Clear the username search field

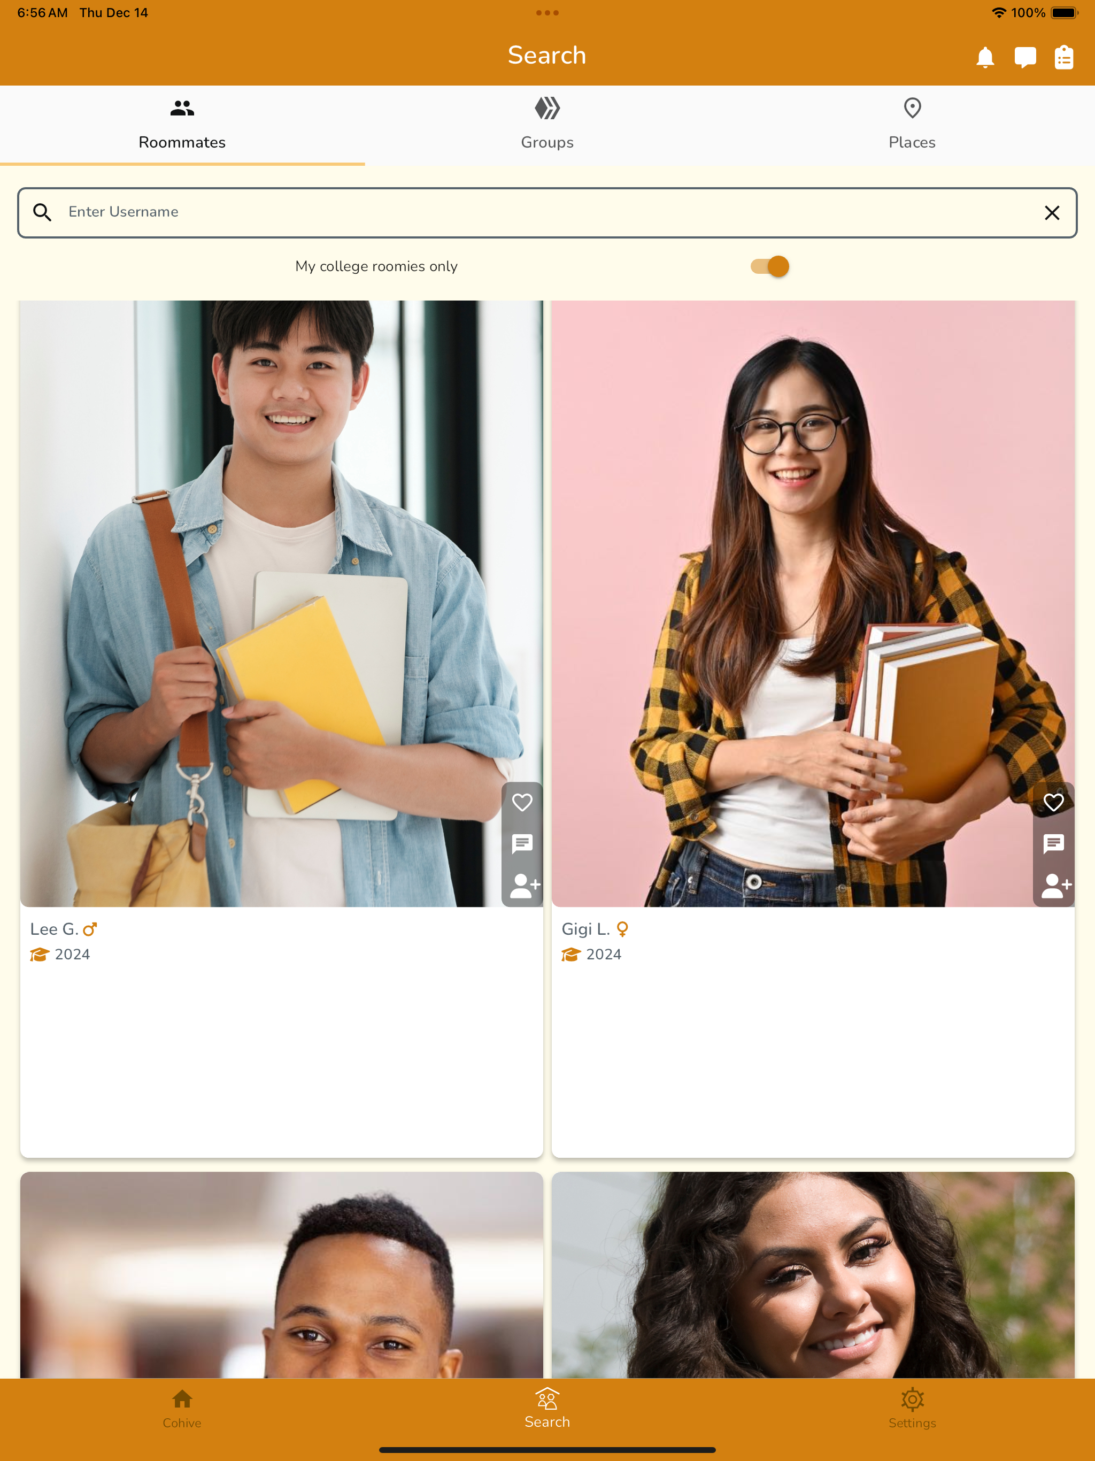click(x=1052, y=213)
